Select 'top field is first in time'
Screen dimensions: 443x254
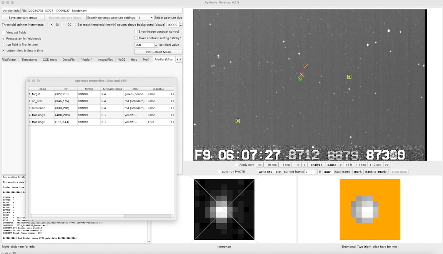pyautogui.click(x=4, y=45)
